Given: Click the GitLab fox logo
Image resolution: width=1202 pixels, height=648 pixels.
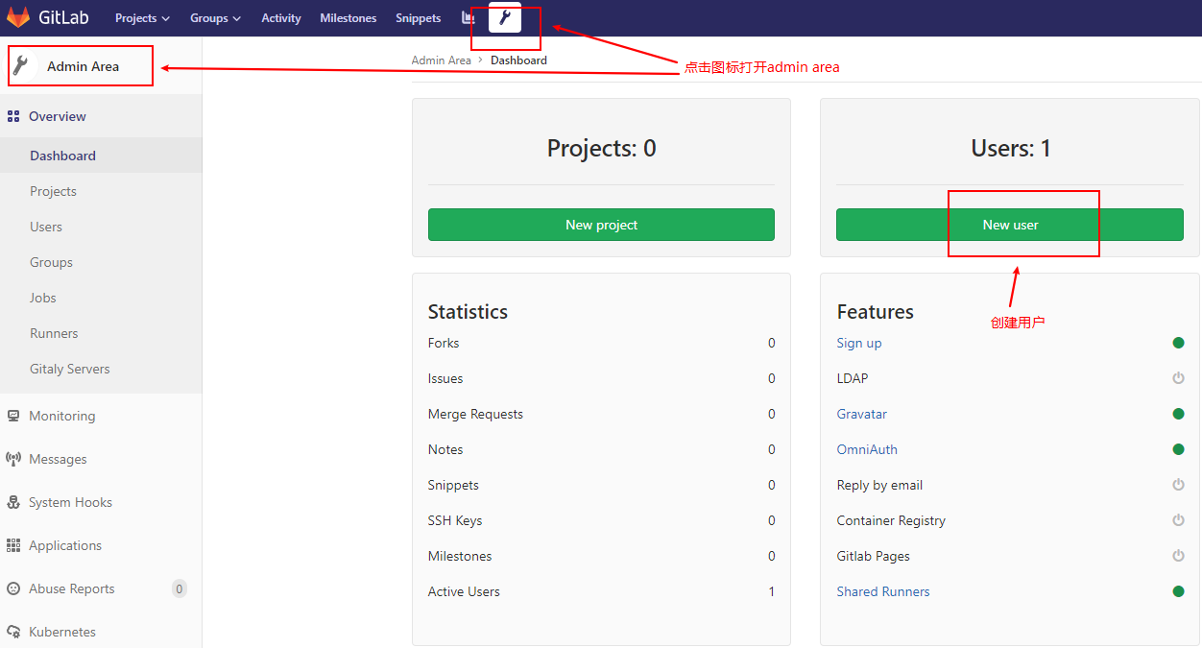Looking at the screenshot, I should [x=18, y=17].
